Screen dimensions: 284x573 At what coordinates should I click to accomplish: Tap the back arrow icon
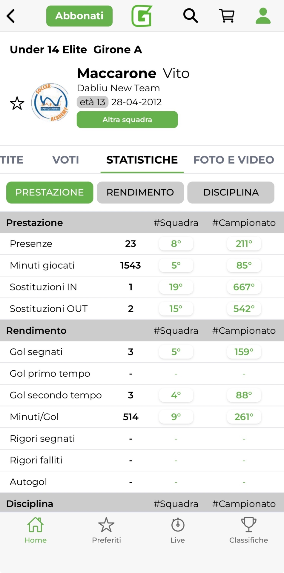tap(11, 16)
